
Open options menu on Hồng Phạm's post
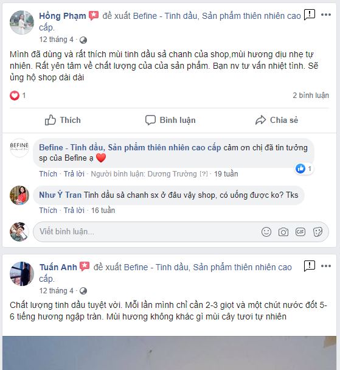click(x=326, y=15)
